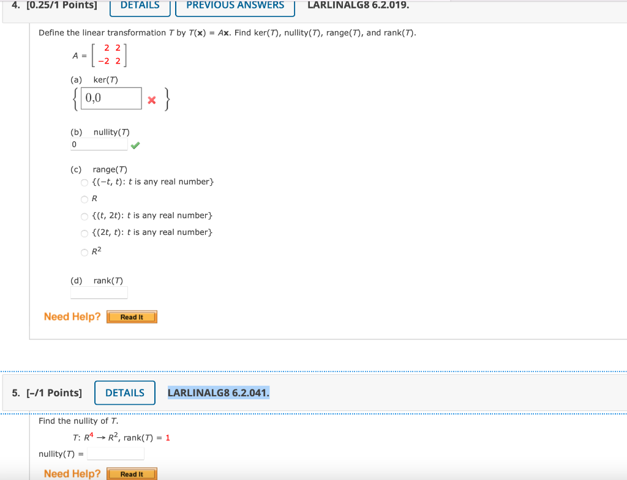Select the R option for range(T)
627x480 pixels.
pyautogui.click(x=84, y=199)
